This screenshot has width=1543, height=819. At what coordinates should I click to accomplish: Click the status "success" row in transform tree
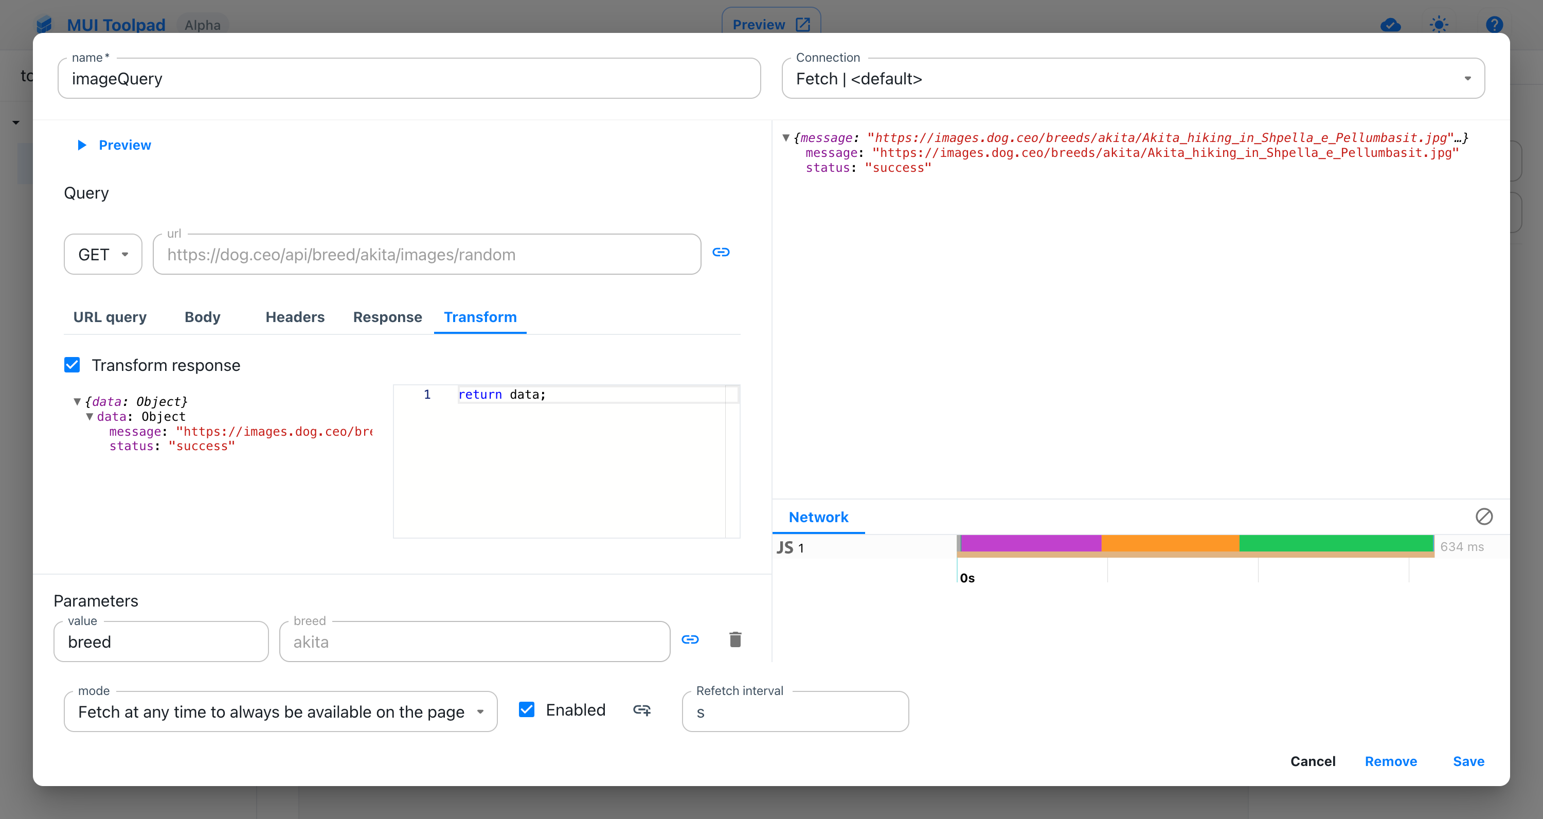[172, 446]
